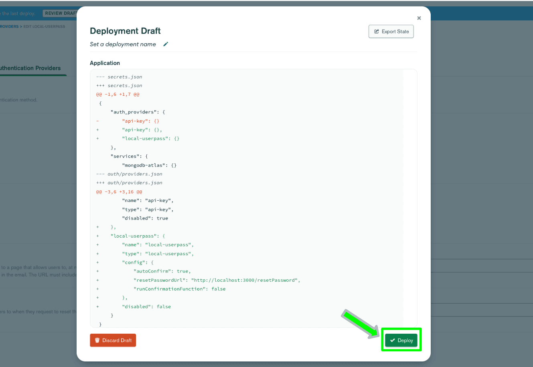533x367 pixels.
Task: Click REVIEW DRAFT in the top banner
Action: click(60, 13)
